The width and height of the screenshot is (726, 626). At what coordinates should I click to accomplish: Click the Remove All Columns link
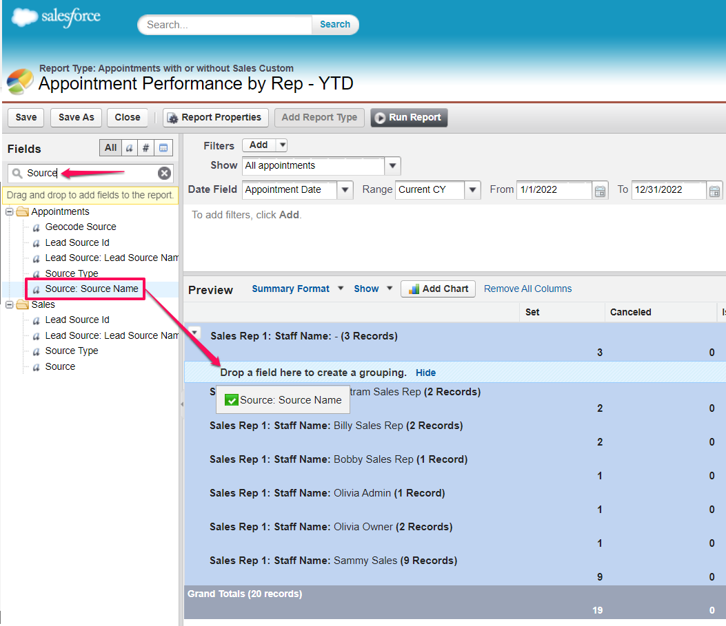(528, 289)
